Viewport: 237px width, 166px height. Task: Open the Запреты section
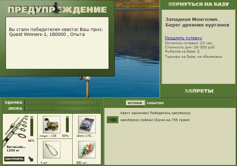199,91
